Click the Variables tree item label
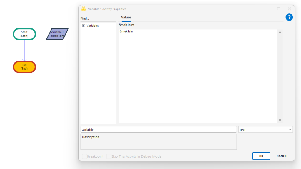The width and height of the screenshot is (301, 169). [x=93, y=26]
